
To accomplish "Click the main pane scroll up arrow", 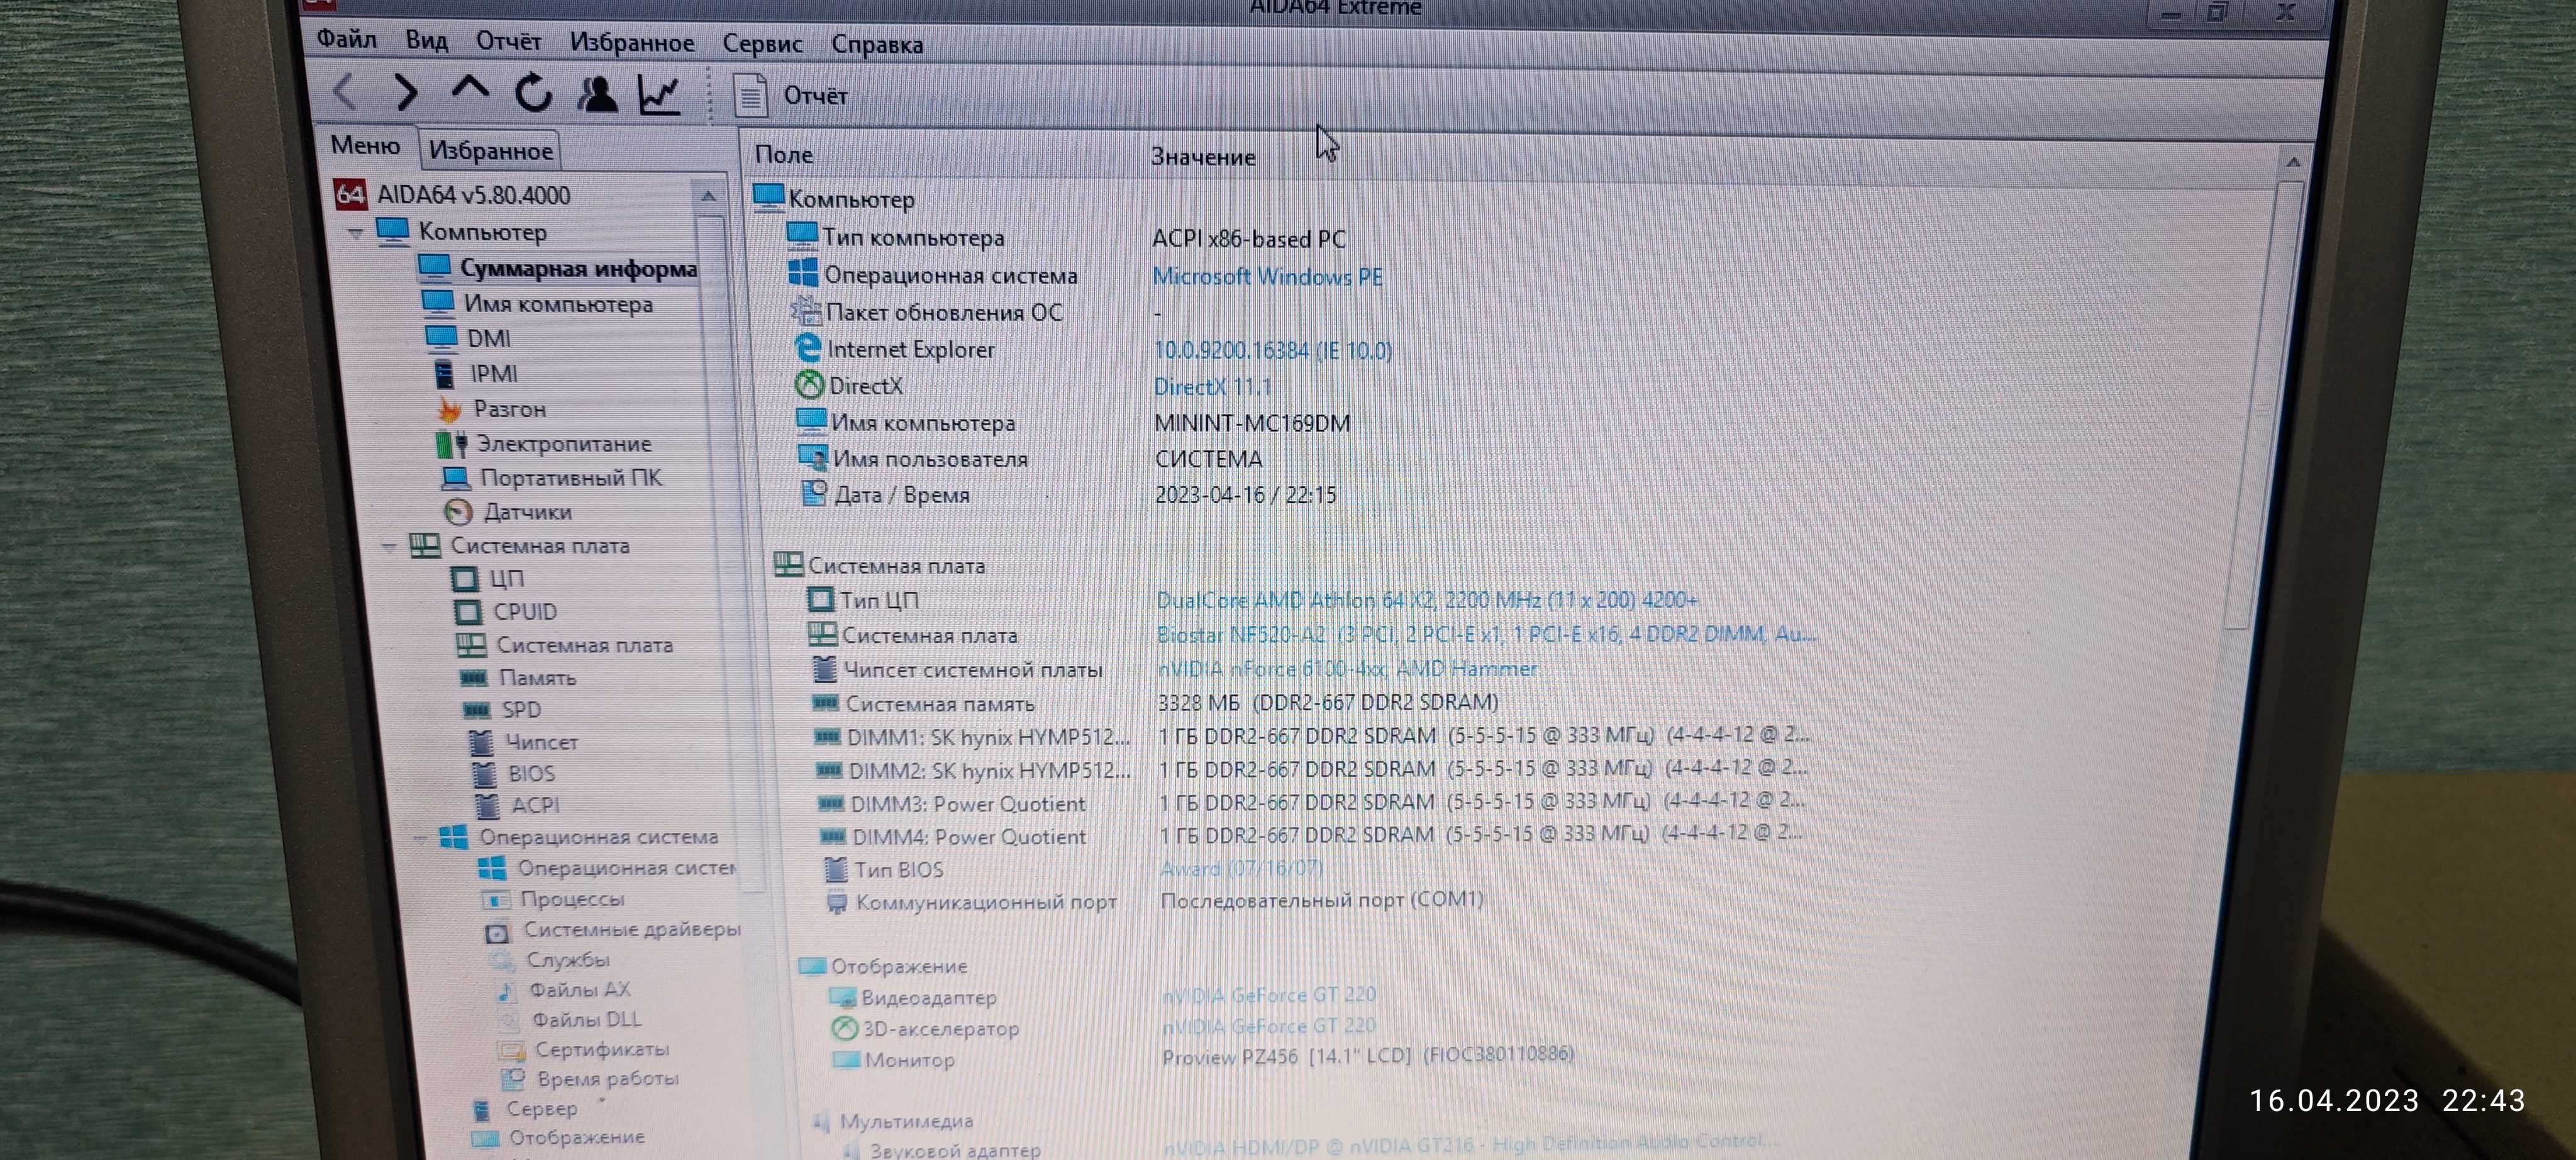I will [2293, 162].
